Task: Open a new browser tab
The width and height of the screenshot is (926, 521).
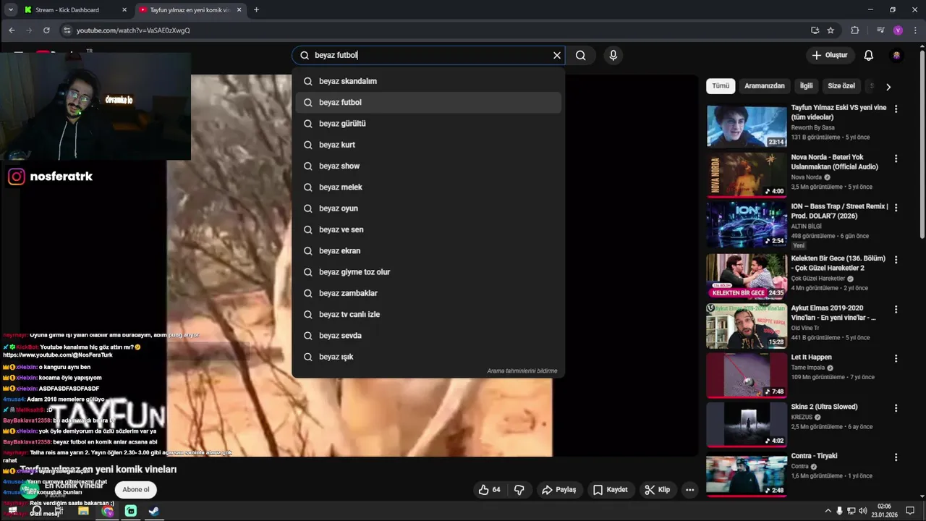Action: [x=256, y=9]
